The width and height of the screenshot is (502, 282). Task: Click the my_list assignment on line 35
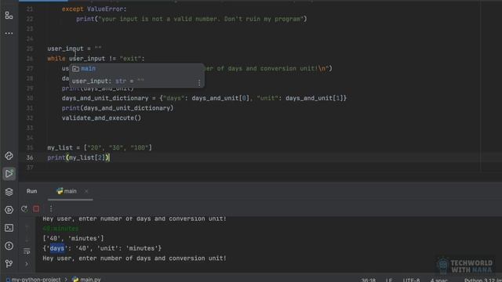pyautogui.click(x=100, y=148)
